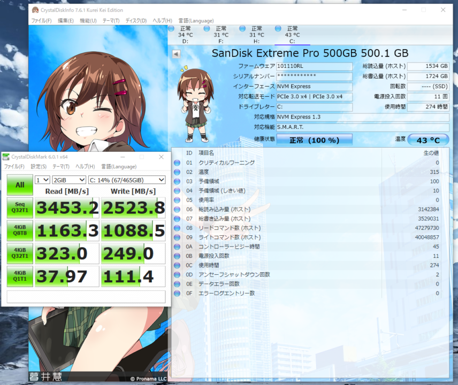The image size is (458, 385).
Task: Click the 生の値 column header
Action: click(x=431, y=153)
